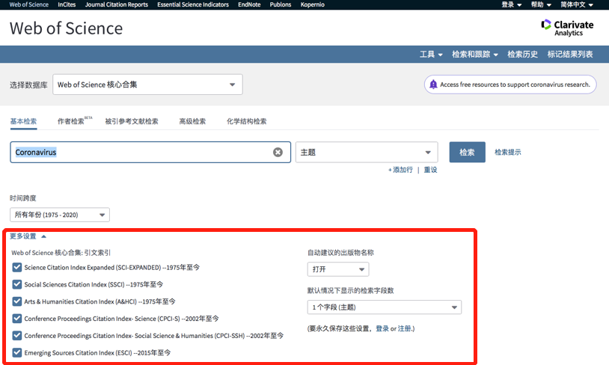Uncheck Science Citation Index Expanded (SCI-EXPANDED)
The image size is (609, 365).
[x=16, y=267]
